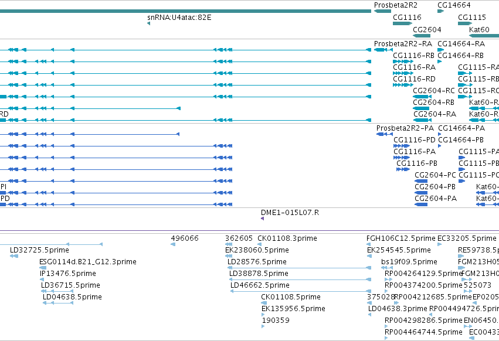
Task: Click the CG2604-RC transcript label
Action: coord(434,91)
